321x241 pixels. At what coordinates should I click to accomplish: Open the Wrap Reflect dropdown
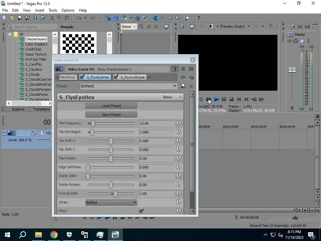click(111, 202)
